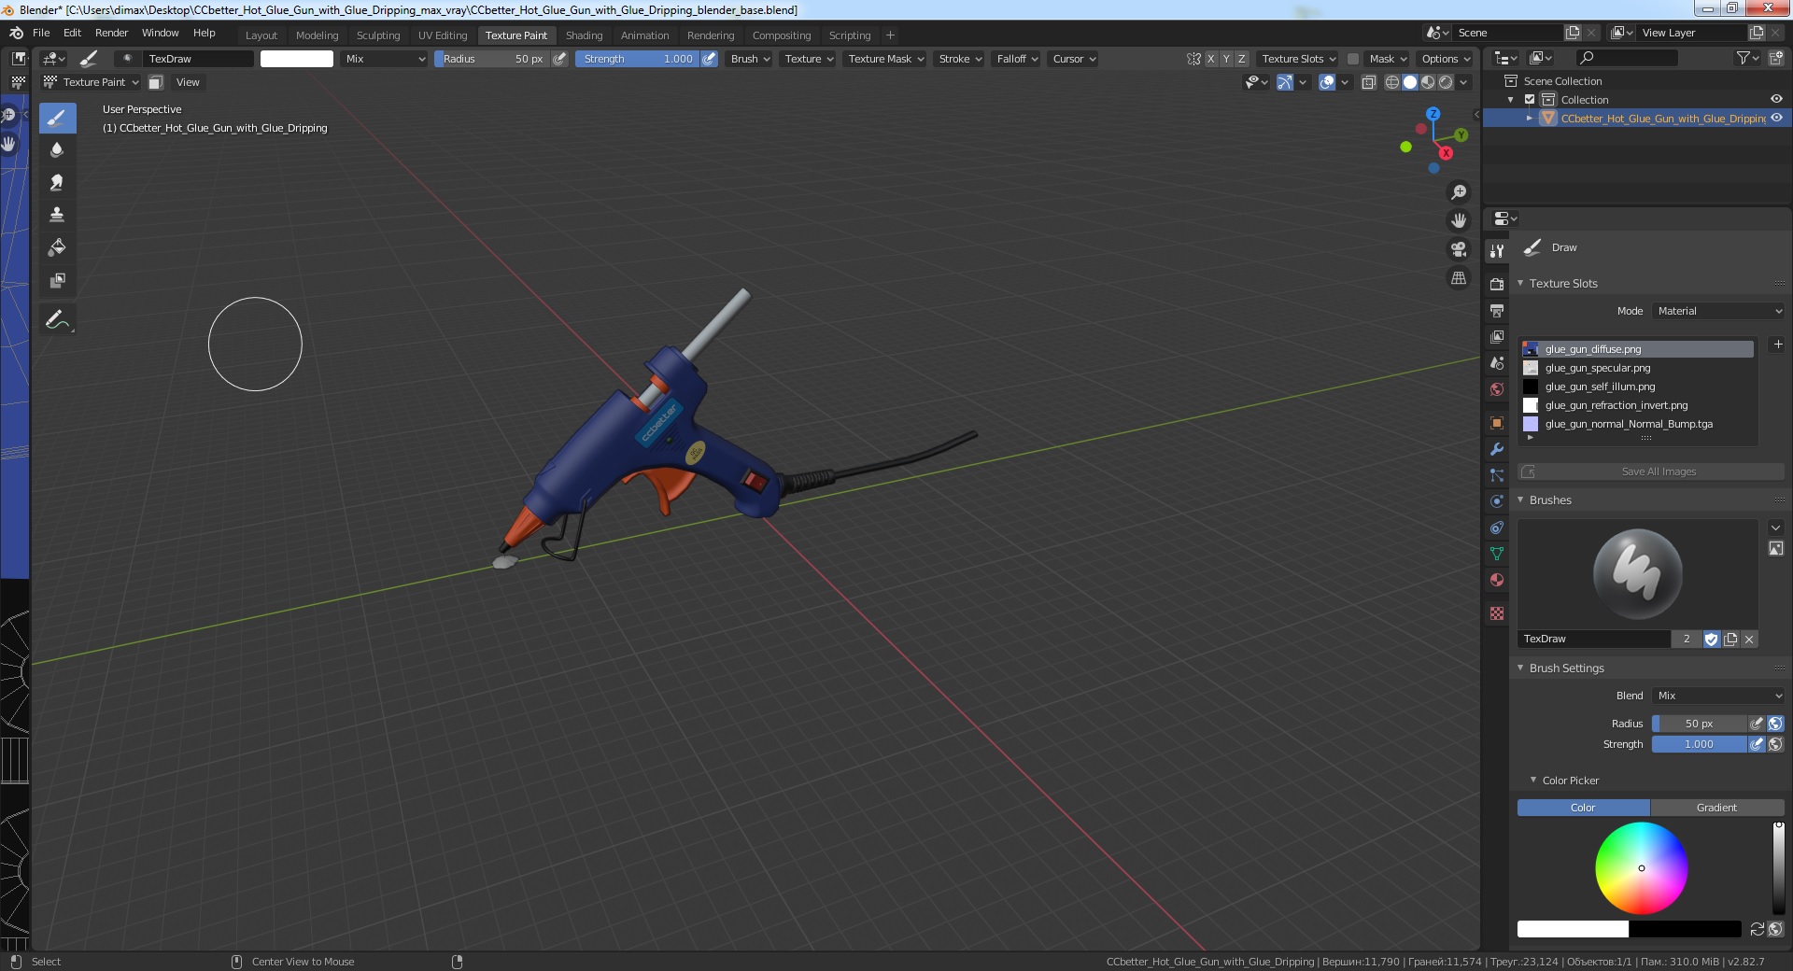The height and width of the screenshot is (971, 1793).
Task: Select the Mask tool in toolbar
Action: 57,280
